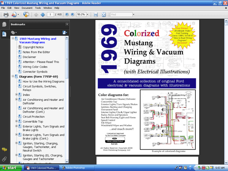Click the zoom percentage field showing 50.2%
The height and width of the screenshot is (171, 228).
(x=81, y=14)
